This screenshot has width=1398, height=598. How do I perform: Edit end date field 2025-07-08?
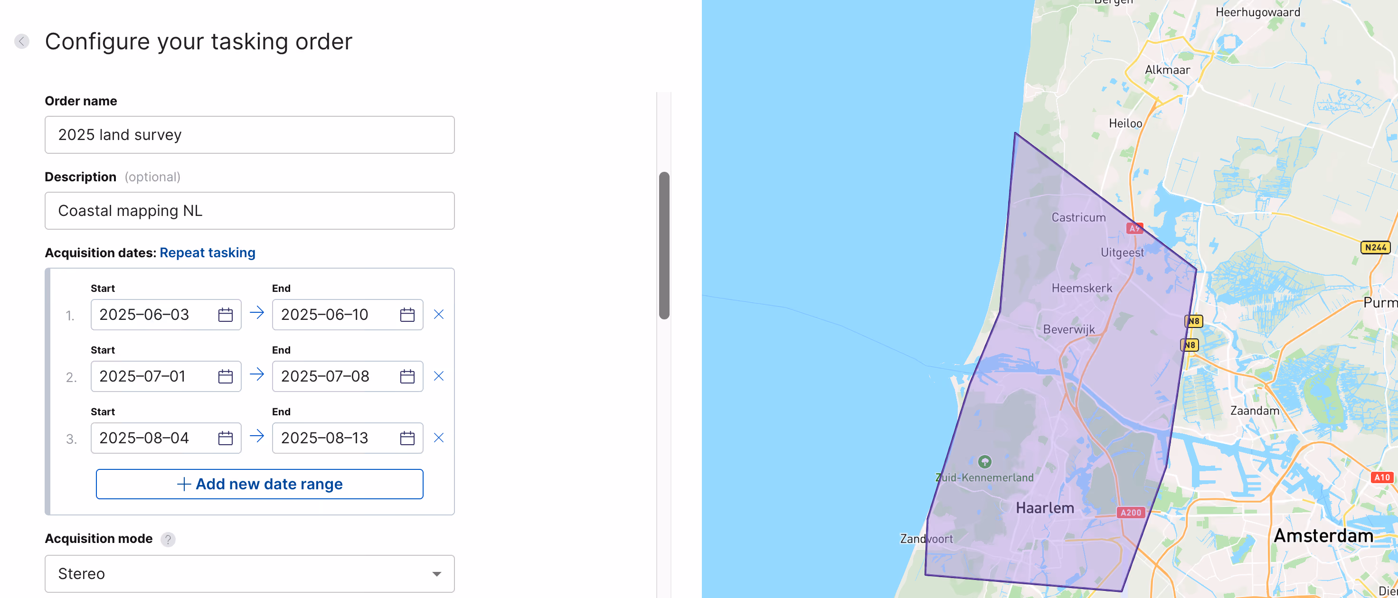point(347,377)
